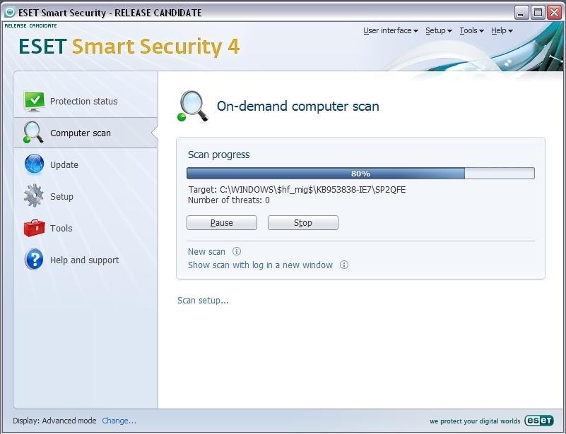The width and height of the screenshot is (566, 434).
Task: Click the On-demand computer scan heading
Action: [297, 107]
